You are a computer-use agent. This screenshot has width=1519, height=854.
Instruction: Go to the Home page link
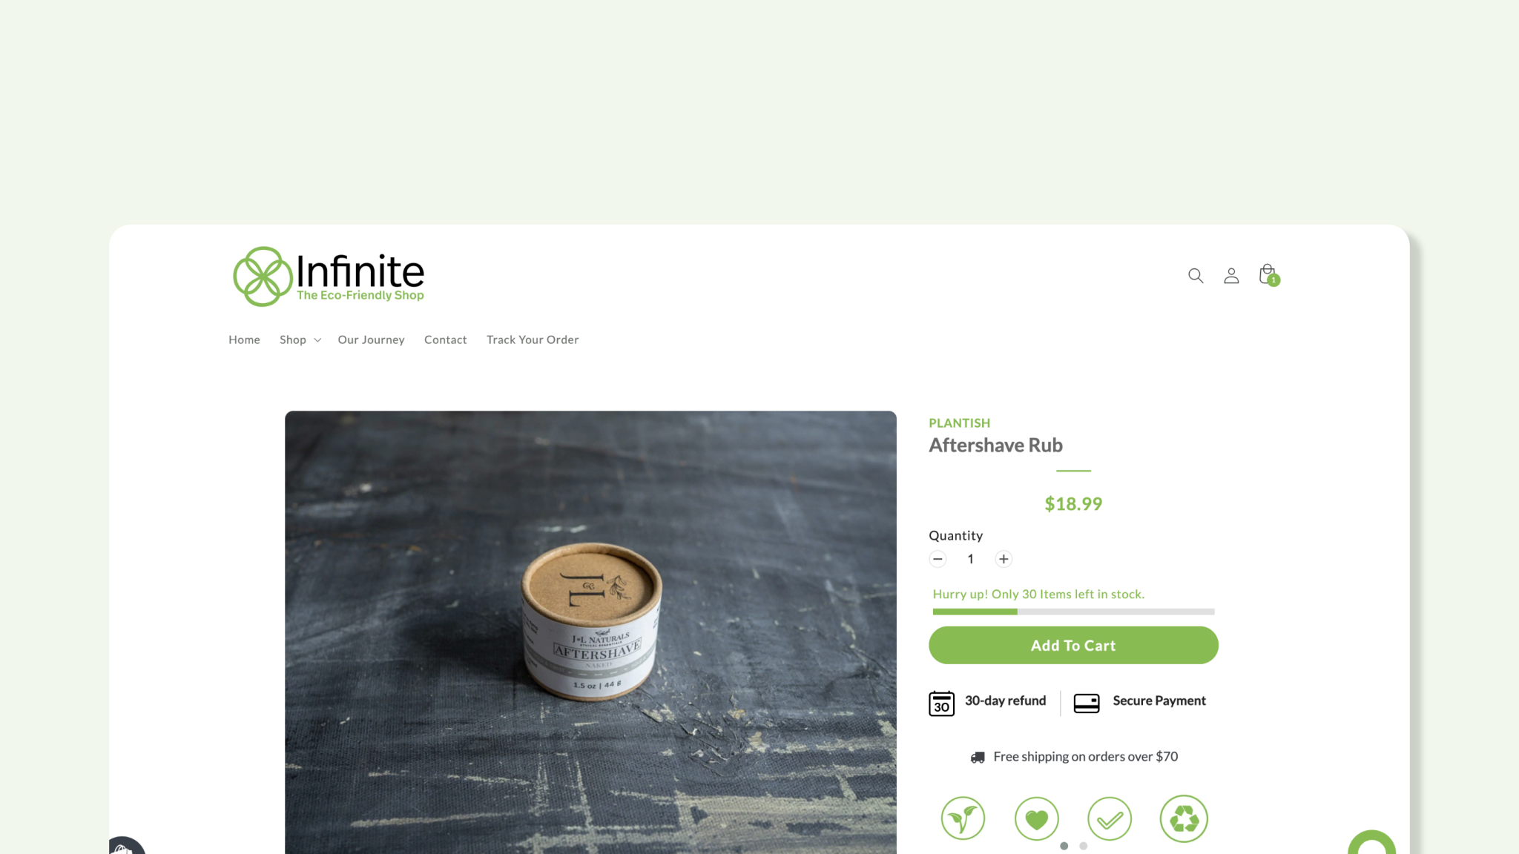coord(244,340)
